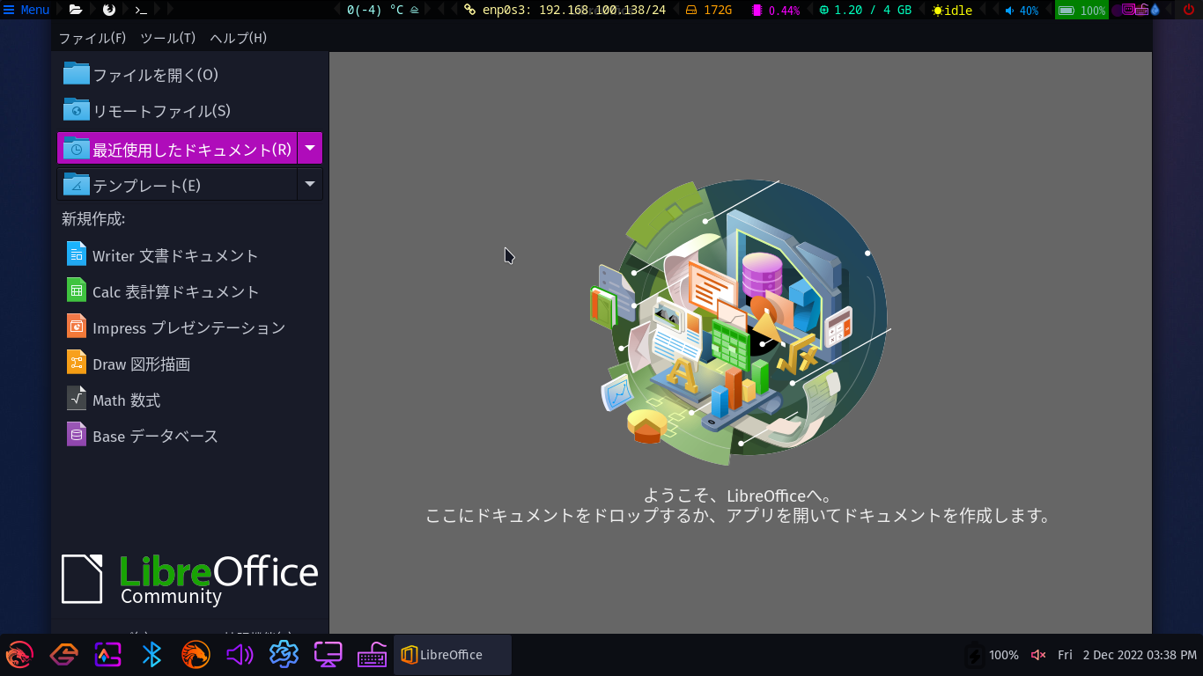Click the blue water-drop icon in top panel

pyautogui.click(x=1155, y=10)
